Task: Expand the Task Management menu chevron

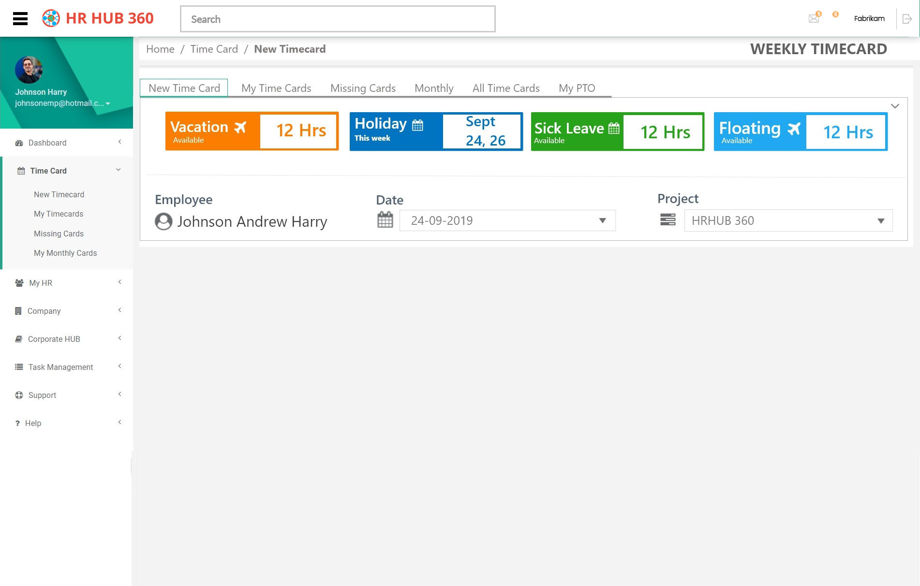Action: (119, 366)
